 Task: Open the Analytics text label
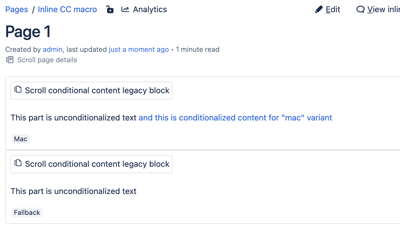(x=150, y=10)
